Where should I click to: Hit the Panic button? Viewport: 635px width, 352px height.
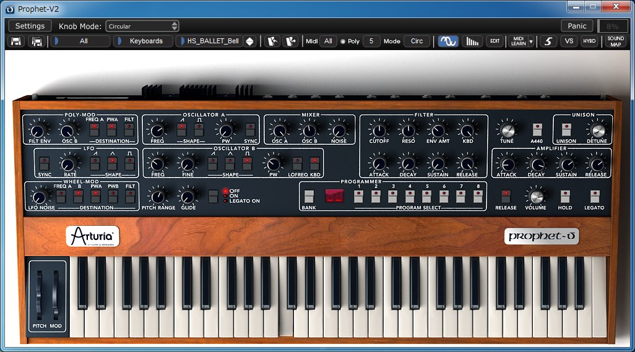pyautogui.click(x=577, y=26)
